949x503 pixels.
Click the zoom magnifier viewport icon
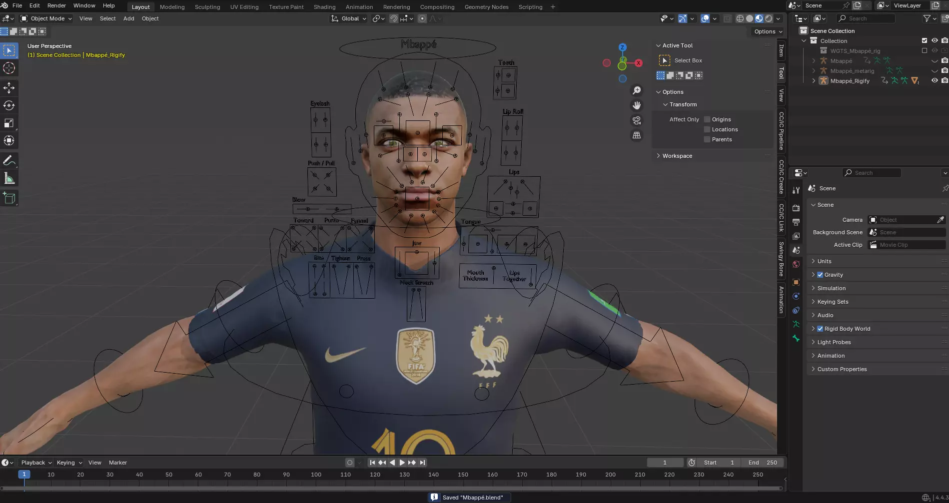[x=637, y=90]
